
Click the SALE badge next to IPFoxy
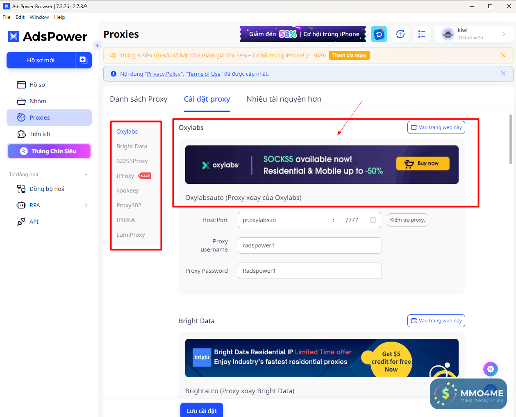pos(145,176)
